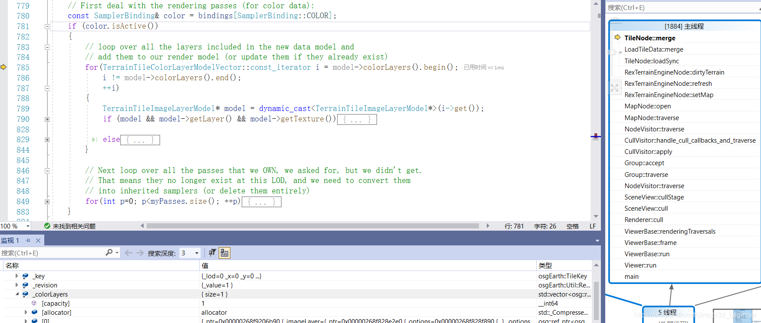Click the 空格 indentation indicator
Screen dimensions: 761x323
point(573,226)
